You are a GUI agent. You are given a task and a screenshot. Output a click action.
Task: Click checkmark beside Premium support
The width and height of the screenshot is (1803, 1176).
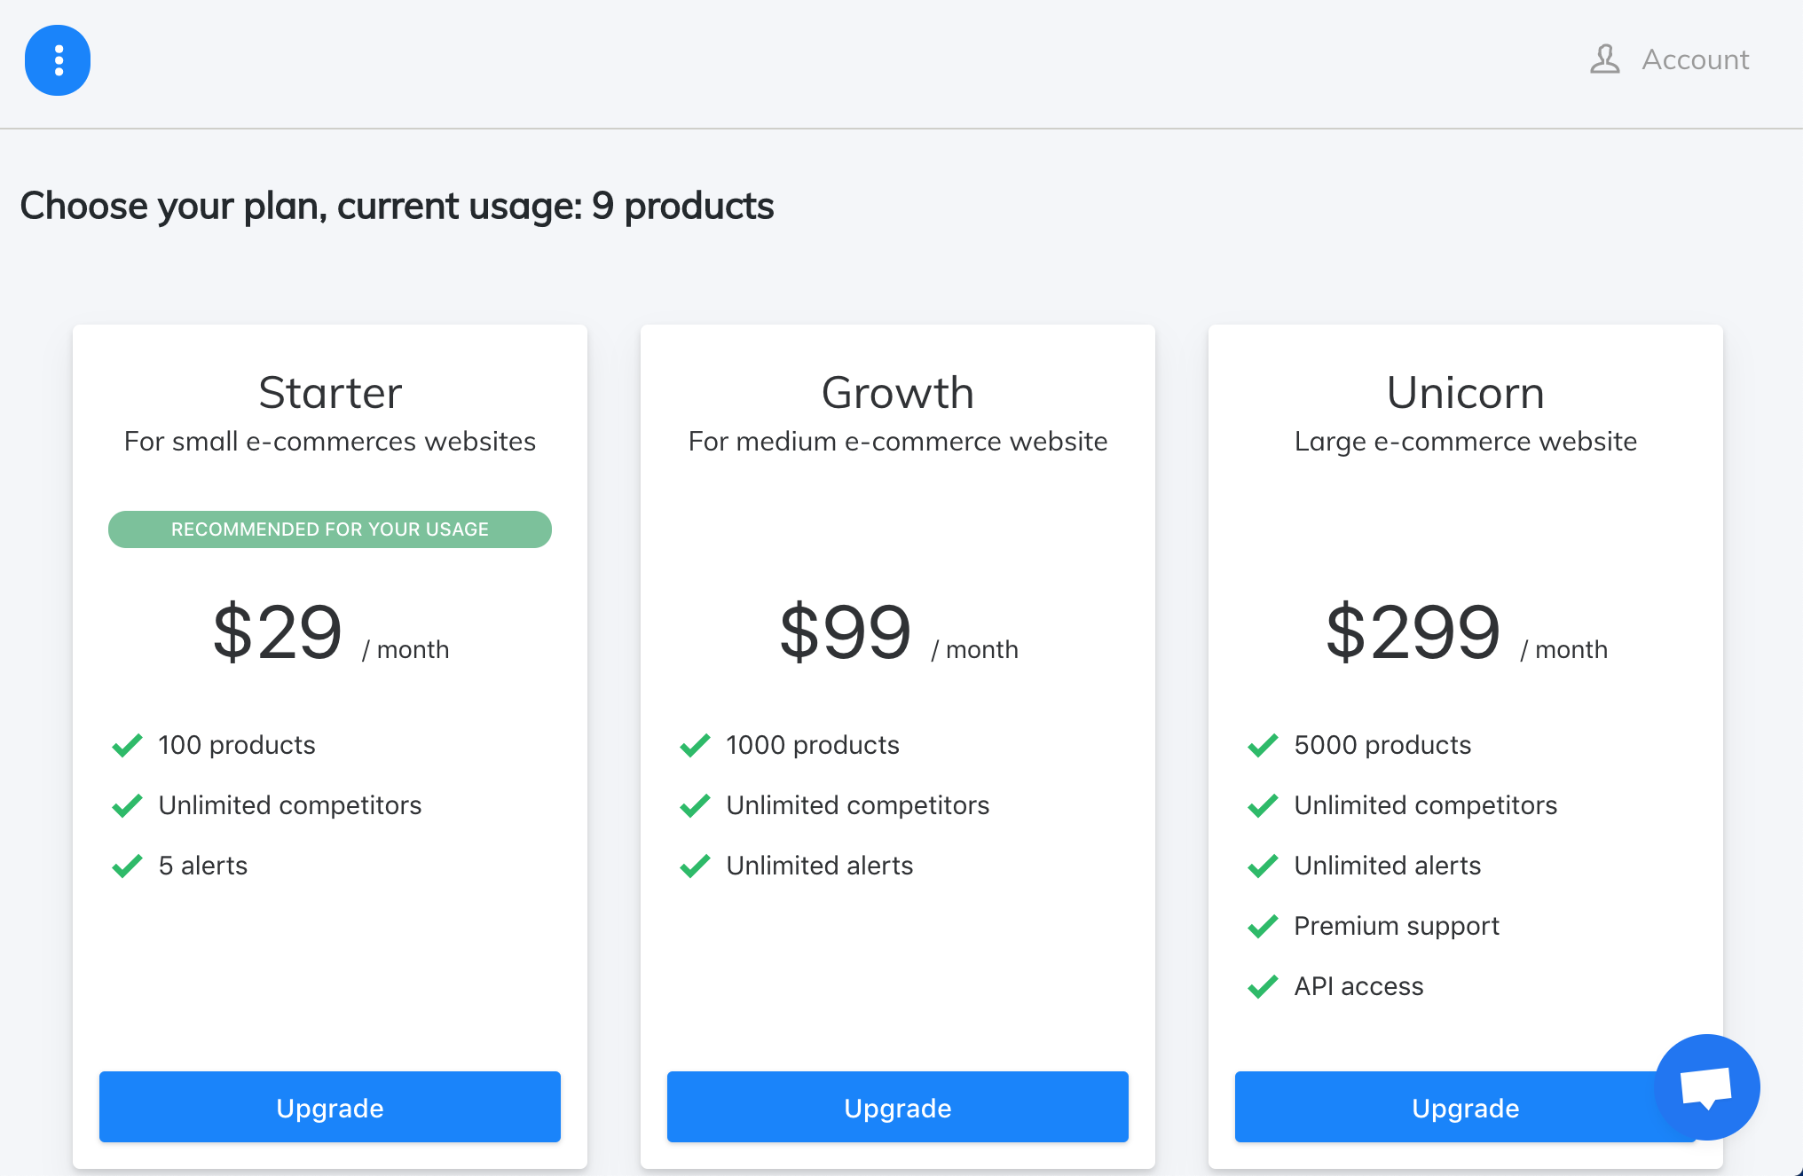coord(1264,927)
